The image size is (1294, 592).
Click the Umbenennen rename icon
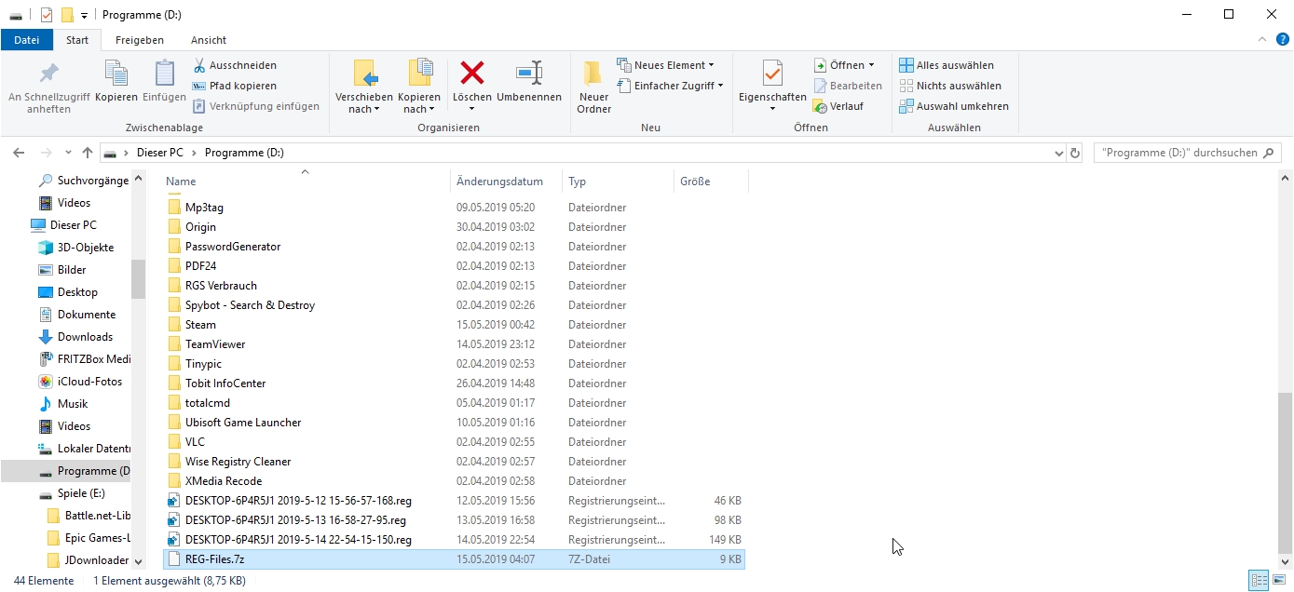529,73
